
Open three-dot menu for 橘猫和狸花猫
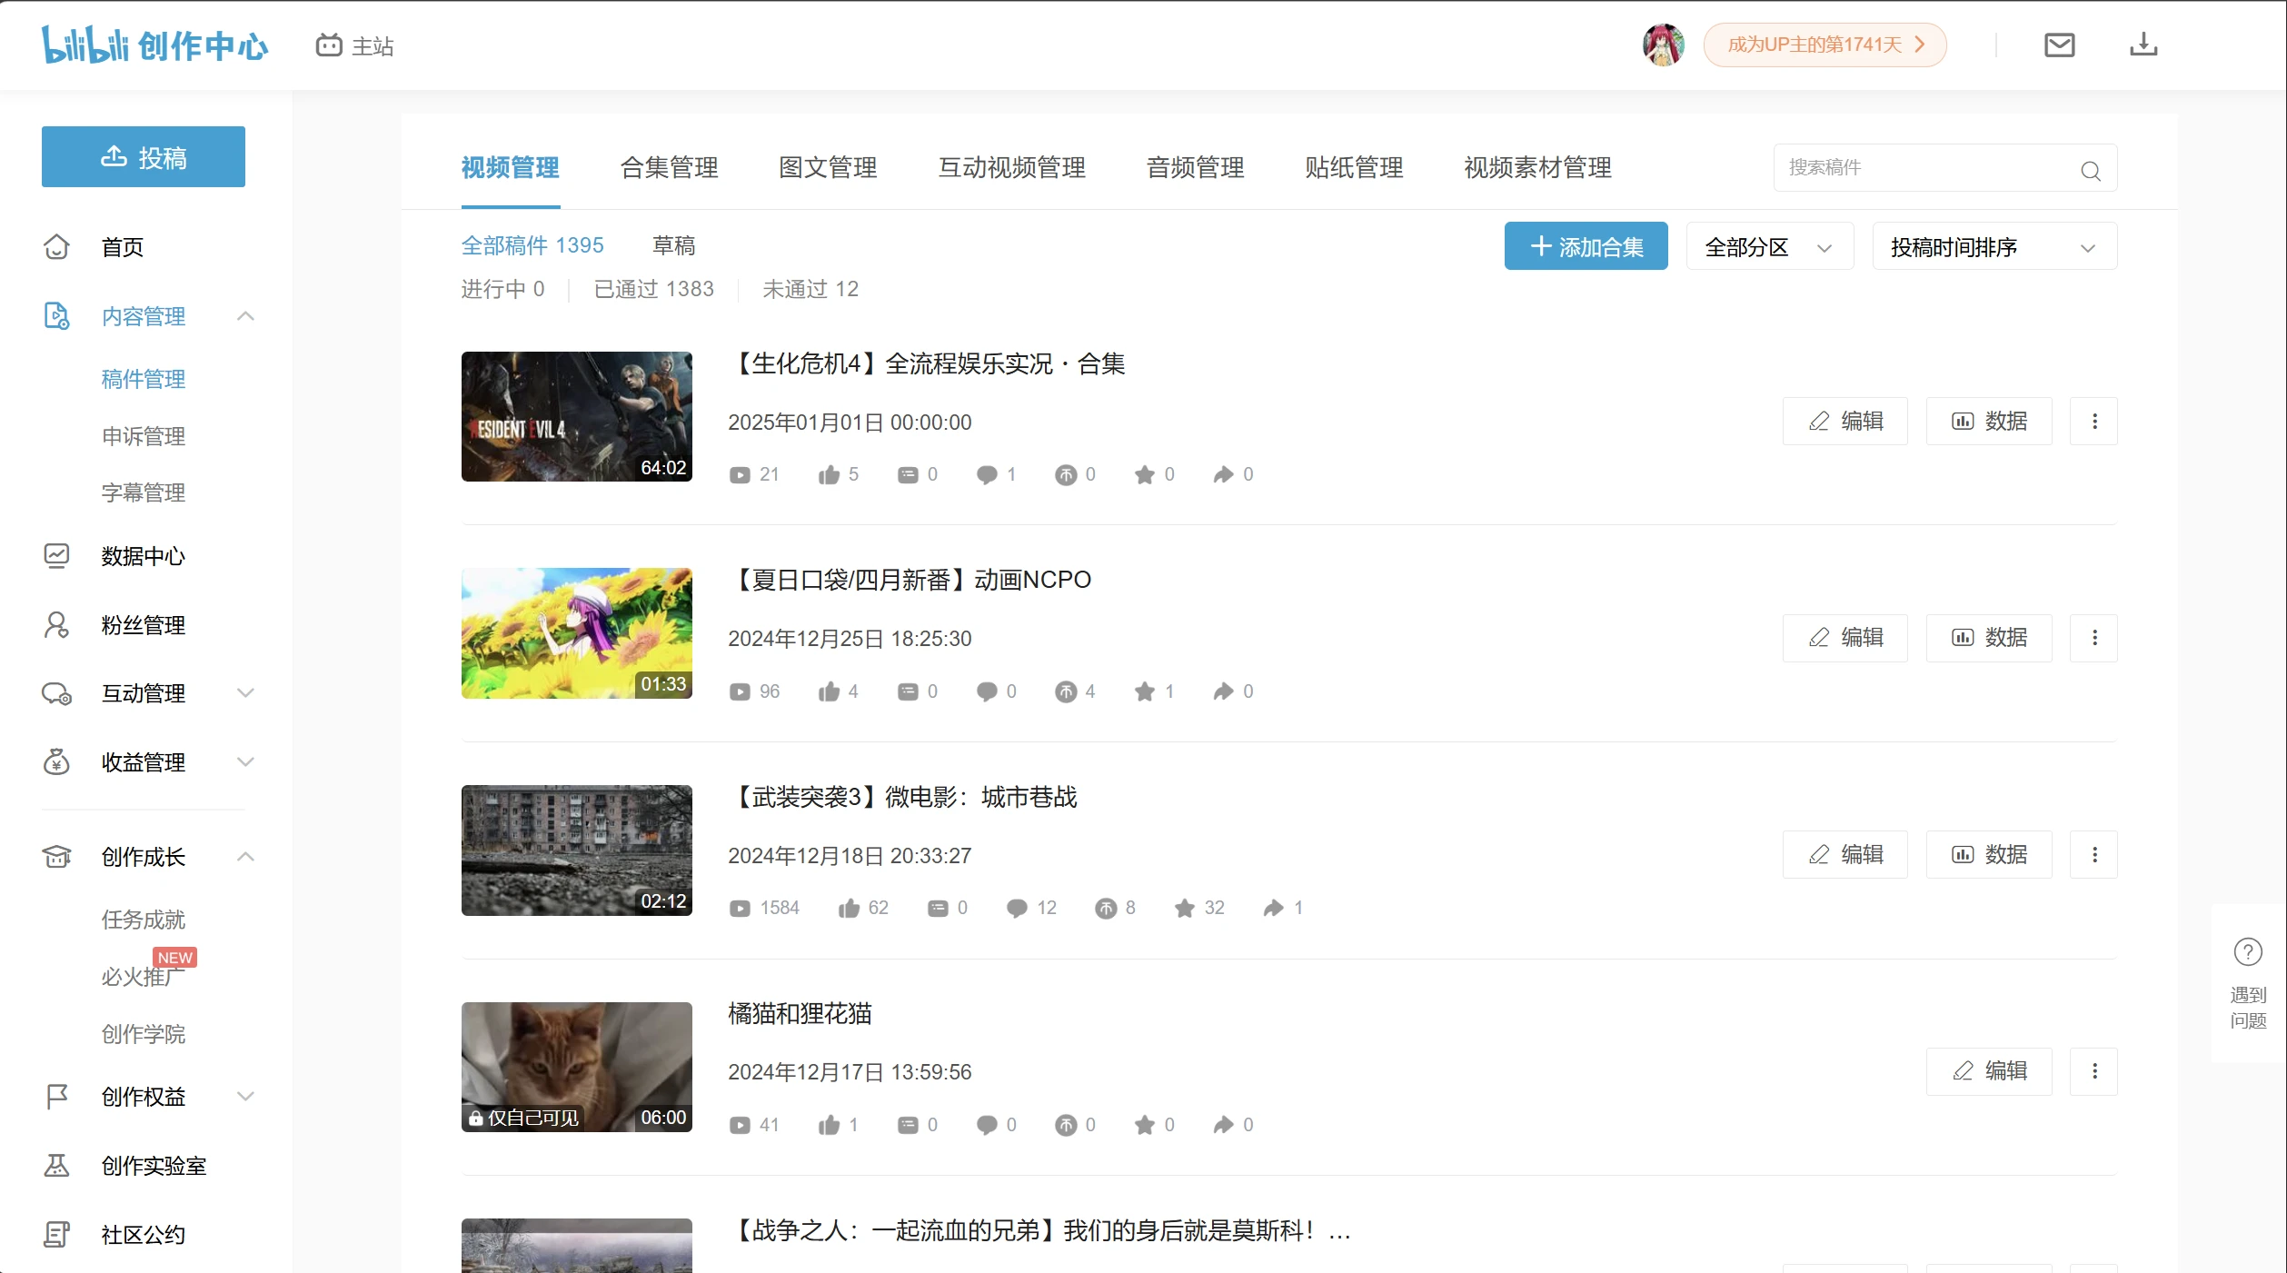2094,1071
